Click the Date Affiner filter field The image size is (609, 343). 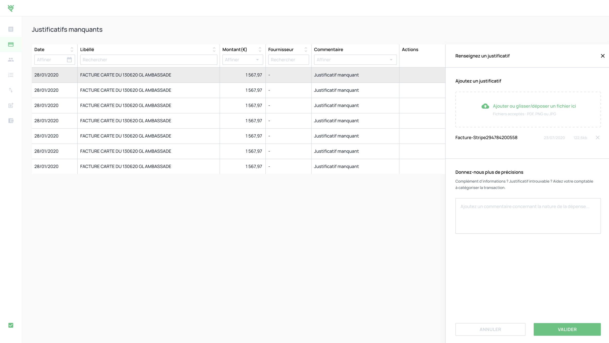(55, 60)
